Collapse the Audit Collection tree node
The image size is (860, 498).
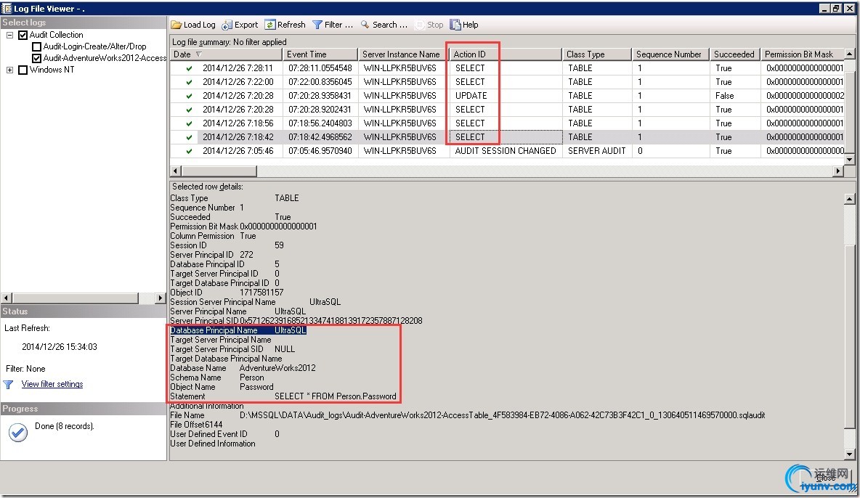pos(9,35)
